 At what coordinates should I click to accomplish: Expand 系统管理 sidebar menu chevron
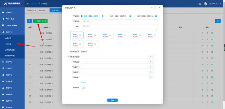[22, 94]
